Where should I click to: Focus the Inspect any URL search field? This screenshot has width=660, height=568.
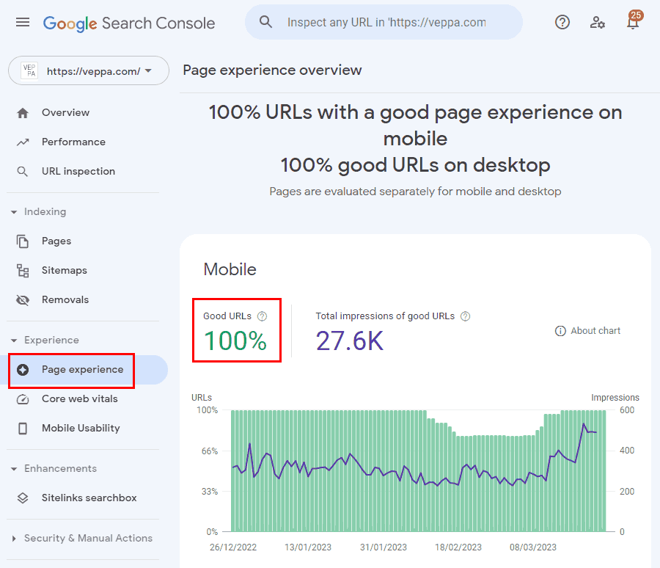(x=384, y=22)
